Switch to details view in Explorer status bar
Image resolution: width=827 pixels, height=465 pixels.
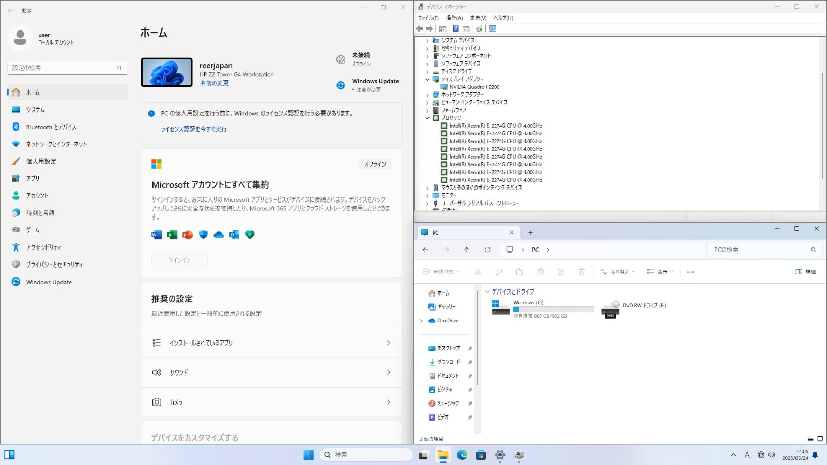click(x=810, y=439)
